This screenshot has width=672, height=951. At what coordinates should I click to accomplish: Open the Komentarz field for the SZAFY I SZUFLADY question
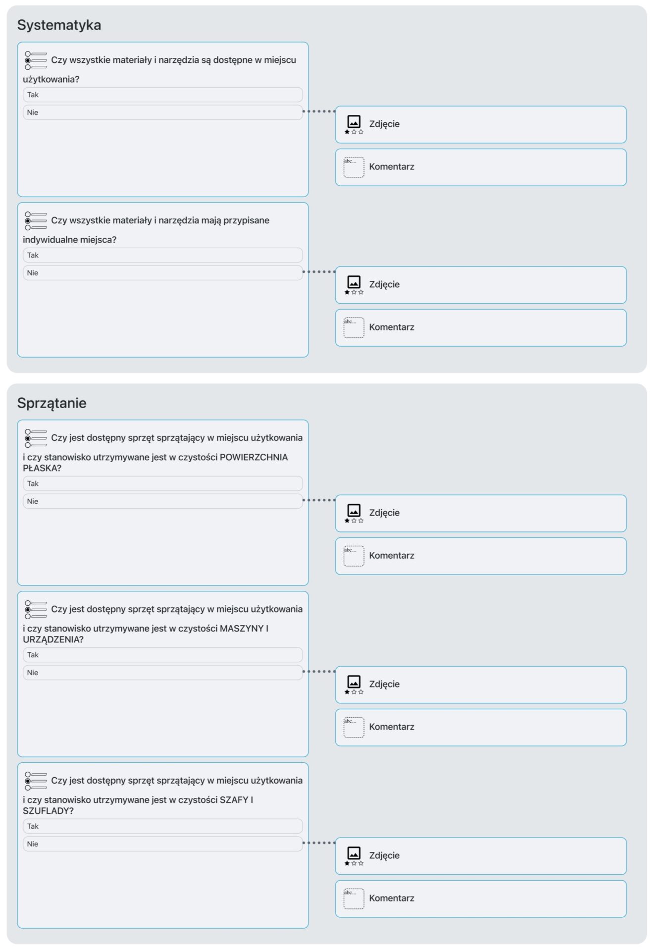(x=481, y=898)
